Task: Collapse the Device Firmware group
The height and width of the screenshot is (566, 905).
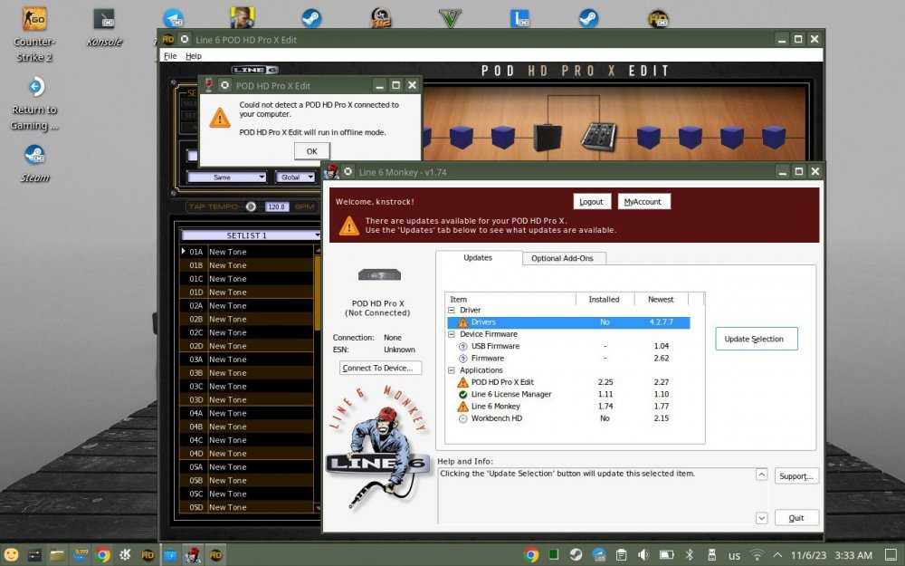Action: [x=451, y=334]
